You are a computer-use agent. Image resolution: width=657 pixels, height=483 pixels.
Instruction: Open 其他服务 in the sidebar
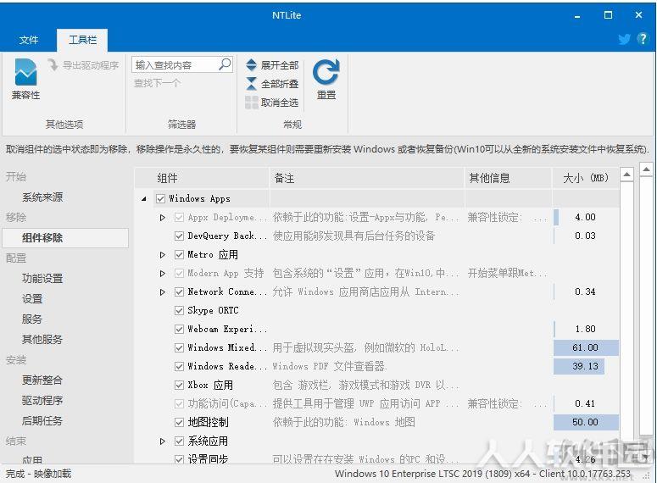click(42, 339)
